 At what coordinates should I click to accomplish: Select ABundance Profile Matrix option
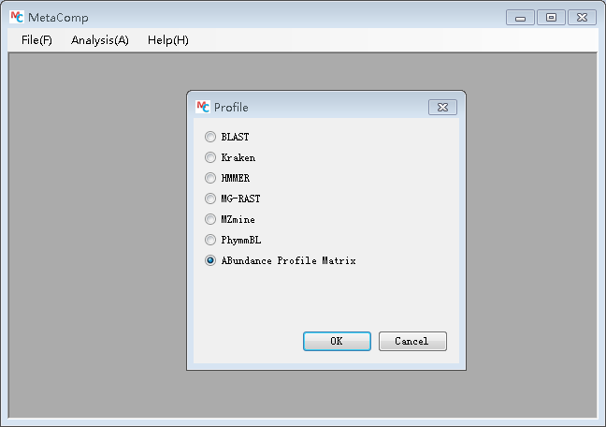(210, 260)
